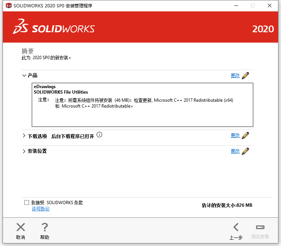Screen dimensions: 281x246
Task: Open the info icon next to 后台下载程序已打开
Action: 99,134
